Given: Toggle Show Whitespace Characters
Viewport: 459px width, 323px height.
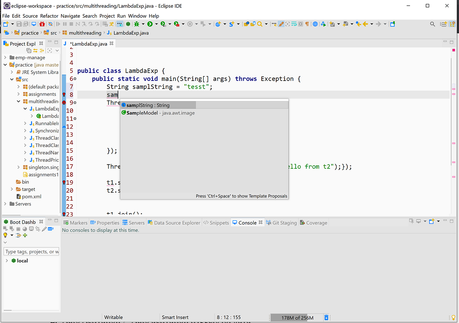Looking at the screenshot, I should (307, 24).
